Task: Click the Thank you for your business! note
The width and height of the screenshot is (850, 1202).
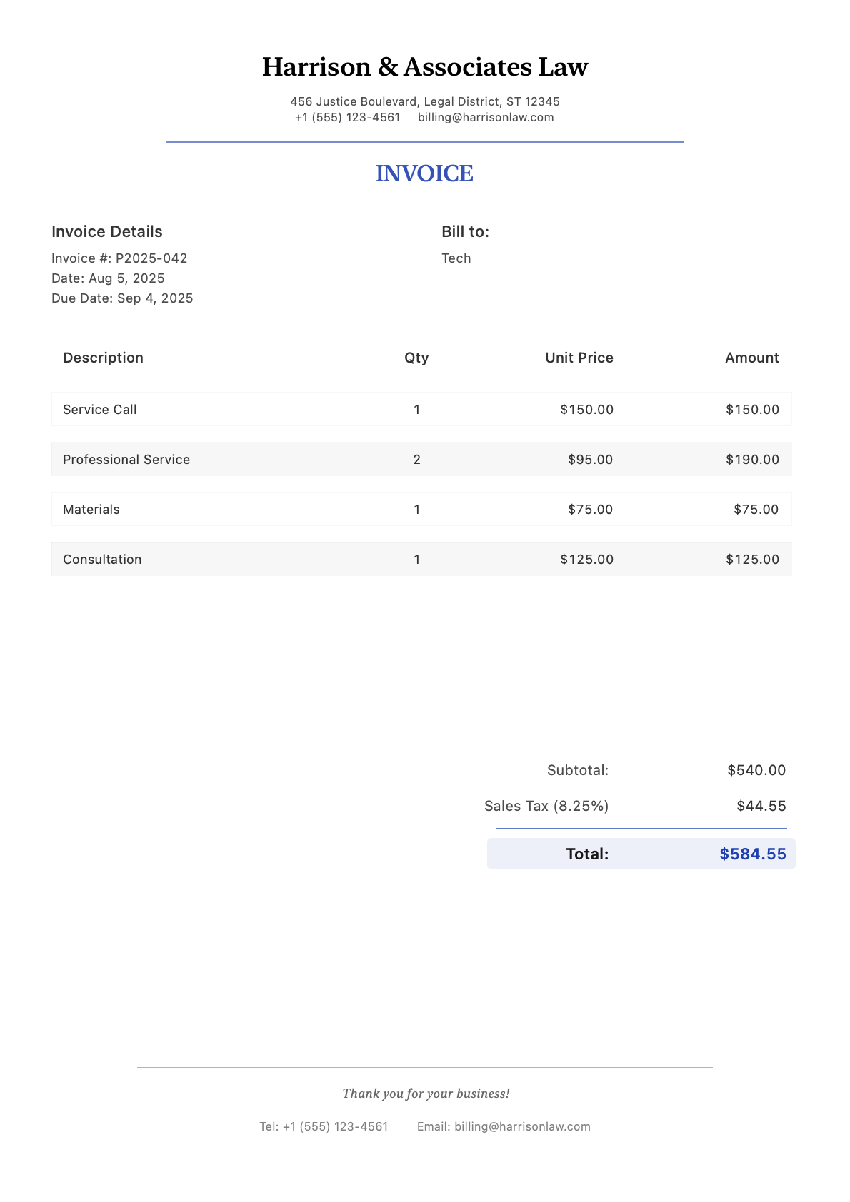Action: tap(426, 1094)
